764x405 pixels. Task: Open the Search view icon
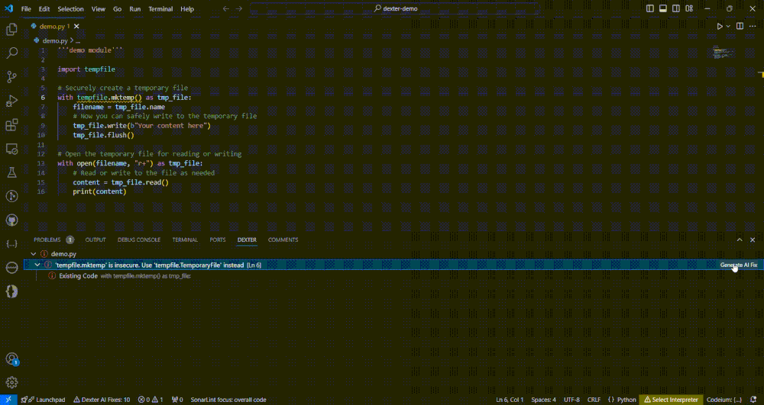coord(11,53)
